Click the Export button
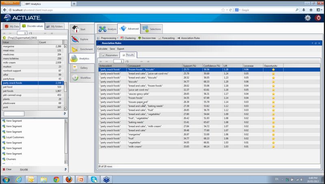The width and height of the screenshot is (325, 184). pos(121,49)
